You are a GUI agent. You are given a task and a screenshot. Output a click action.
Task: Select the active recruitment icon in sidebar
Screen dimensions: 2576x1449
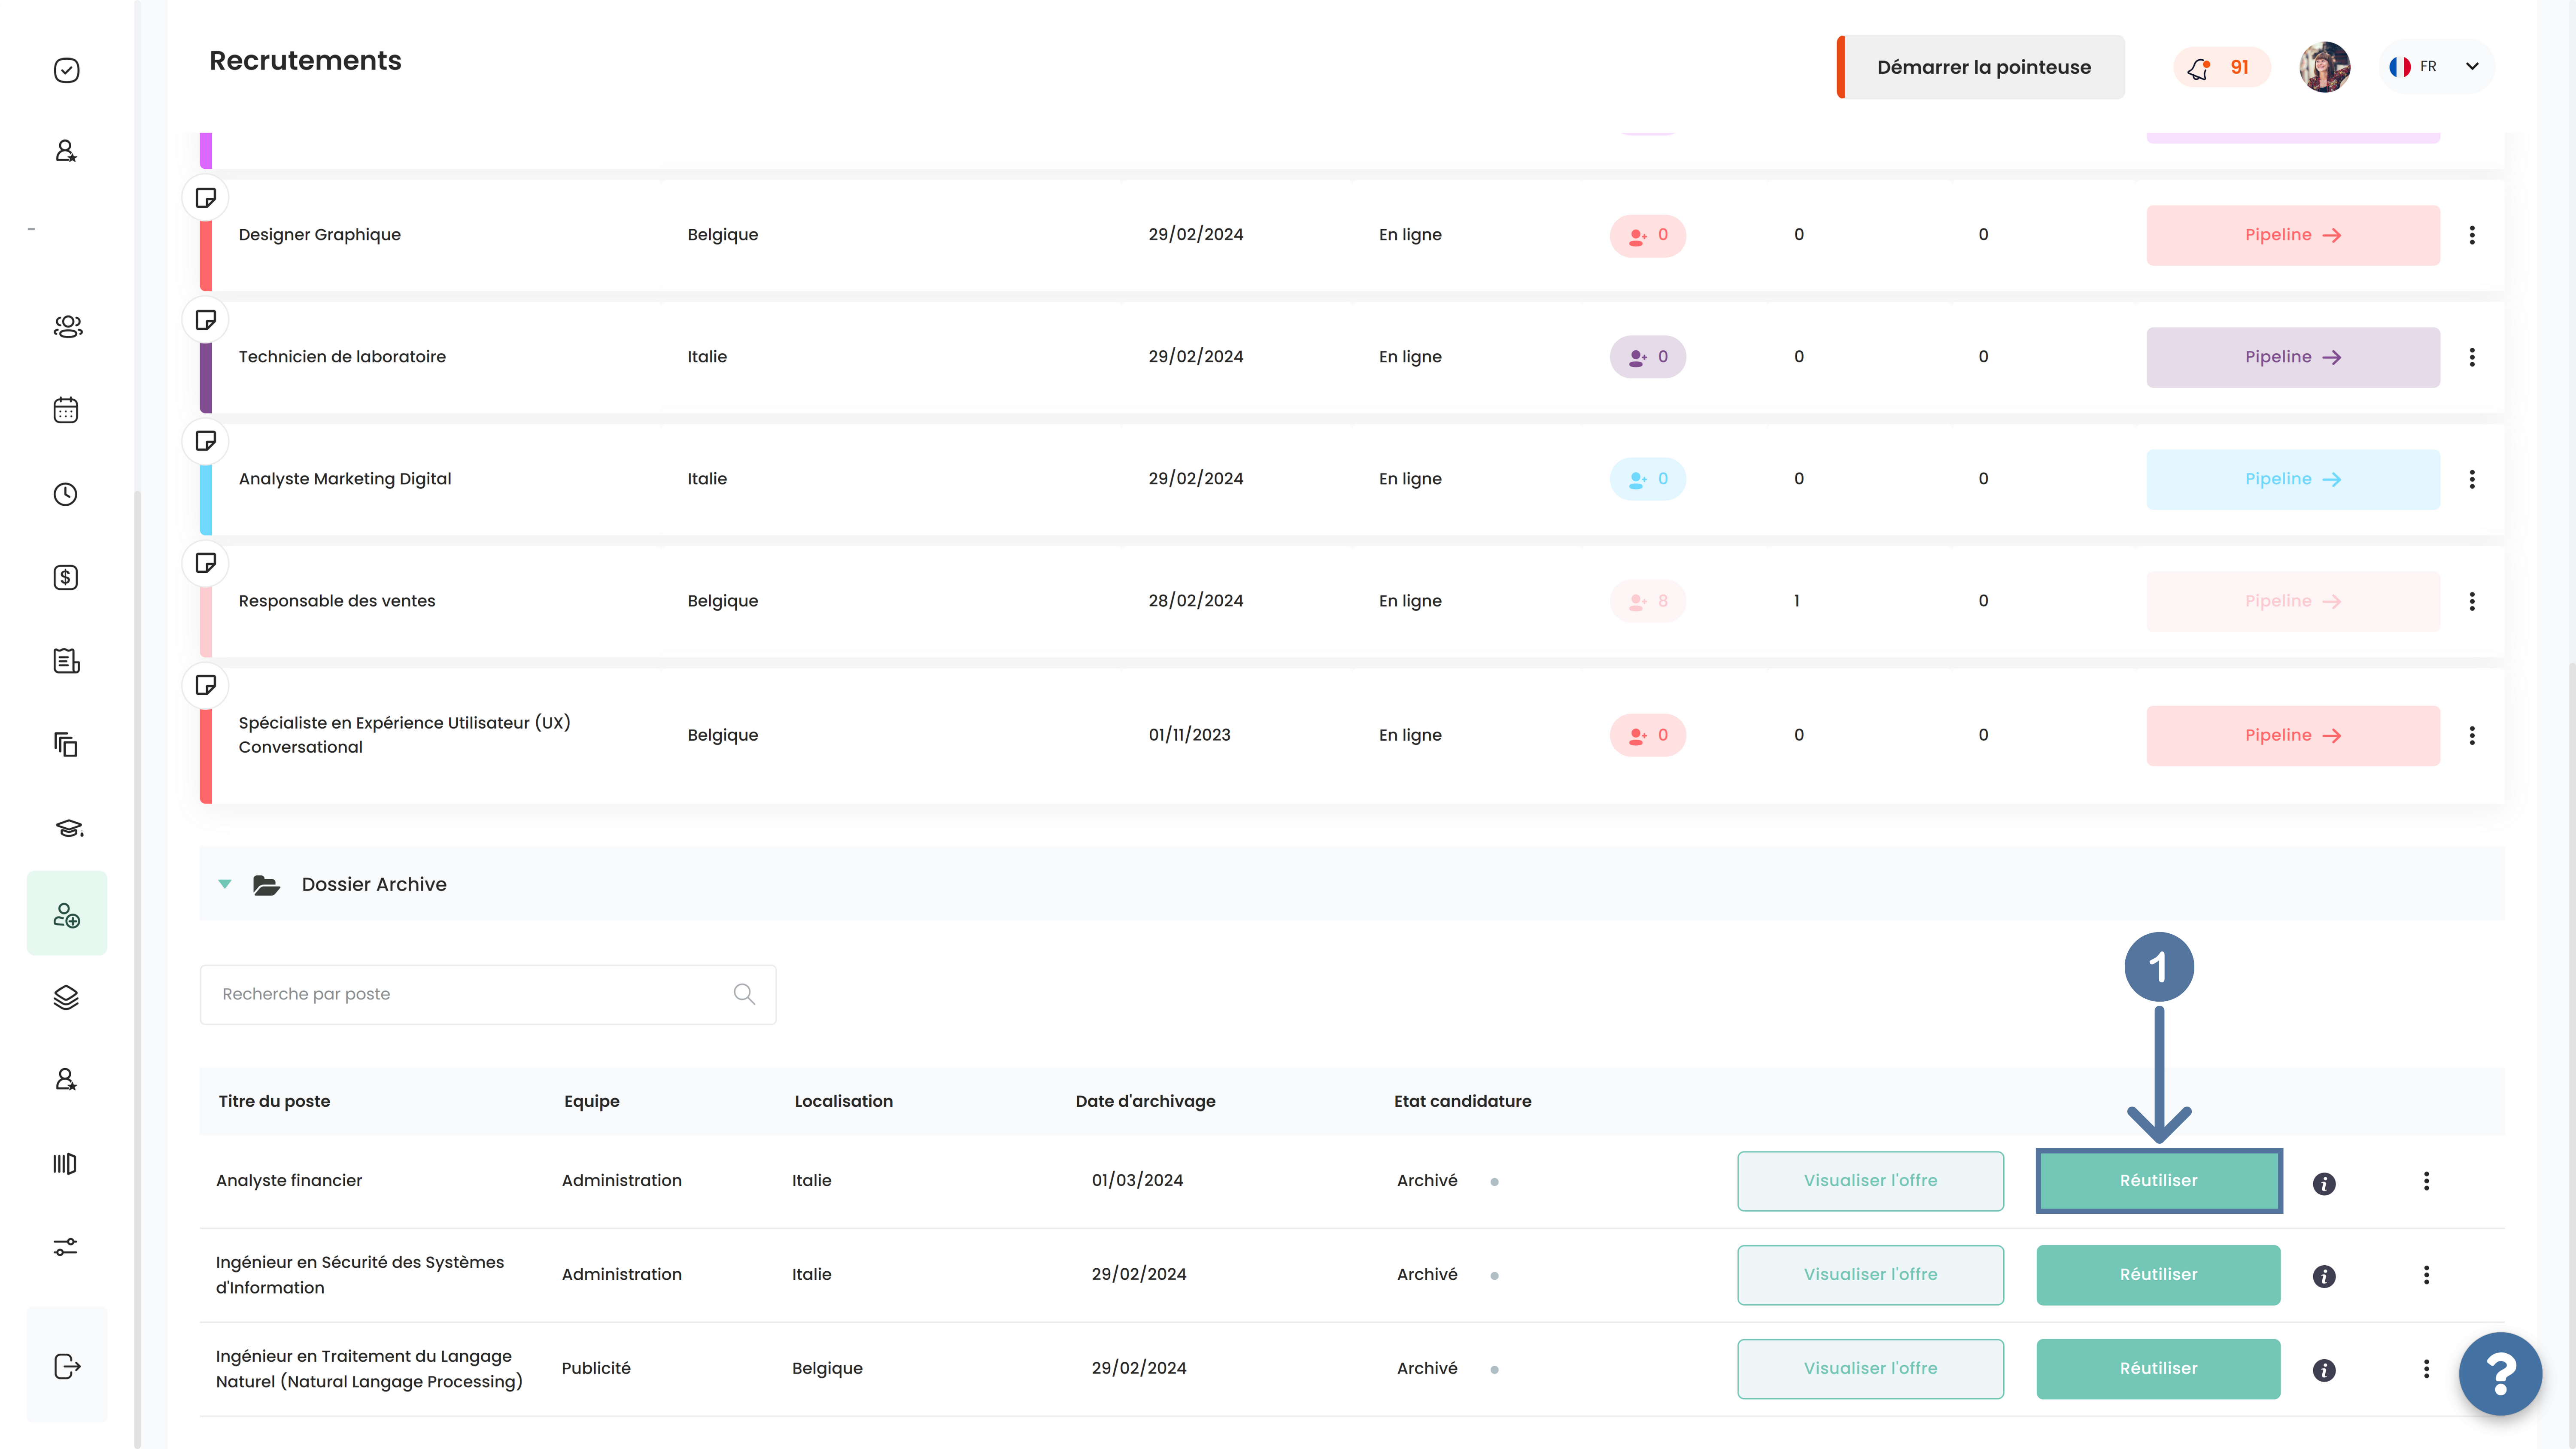point(67,914)
